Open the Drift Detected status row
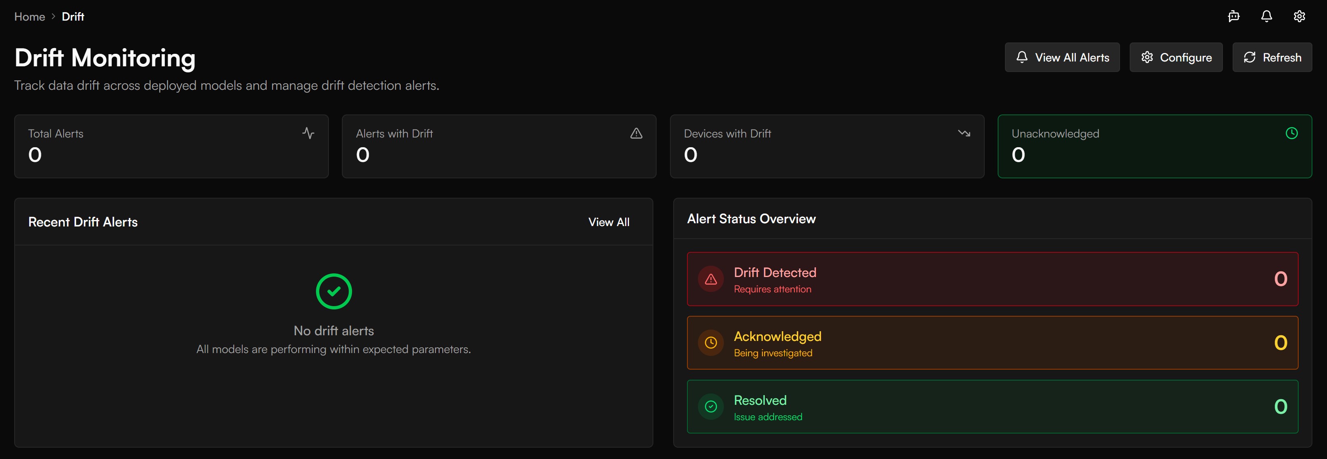The width and height of the screenshot is (1327, 459). 993,279
